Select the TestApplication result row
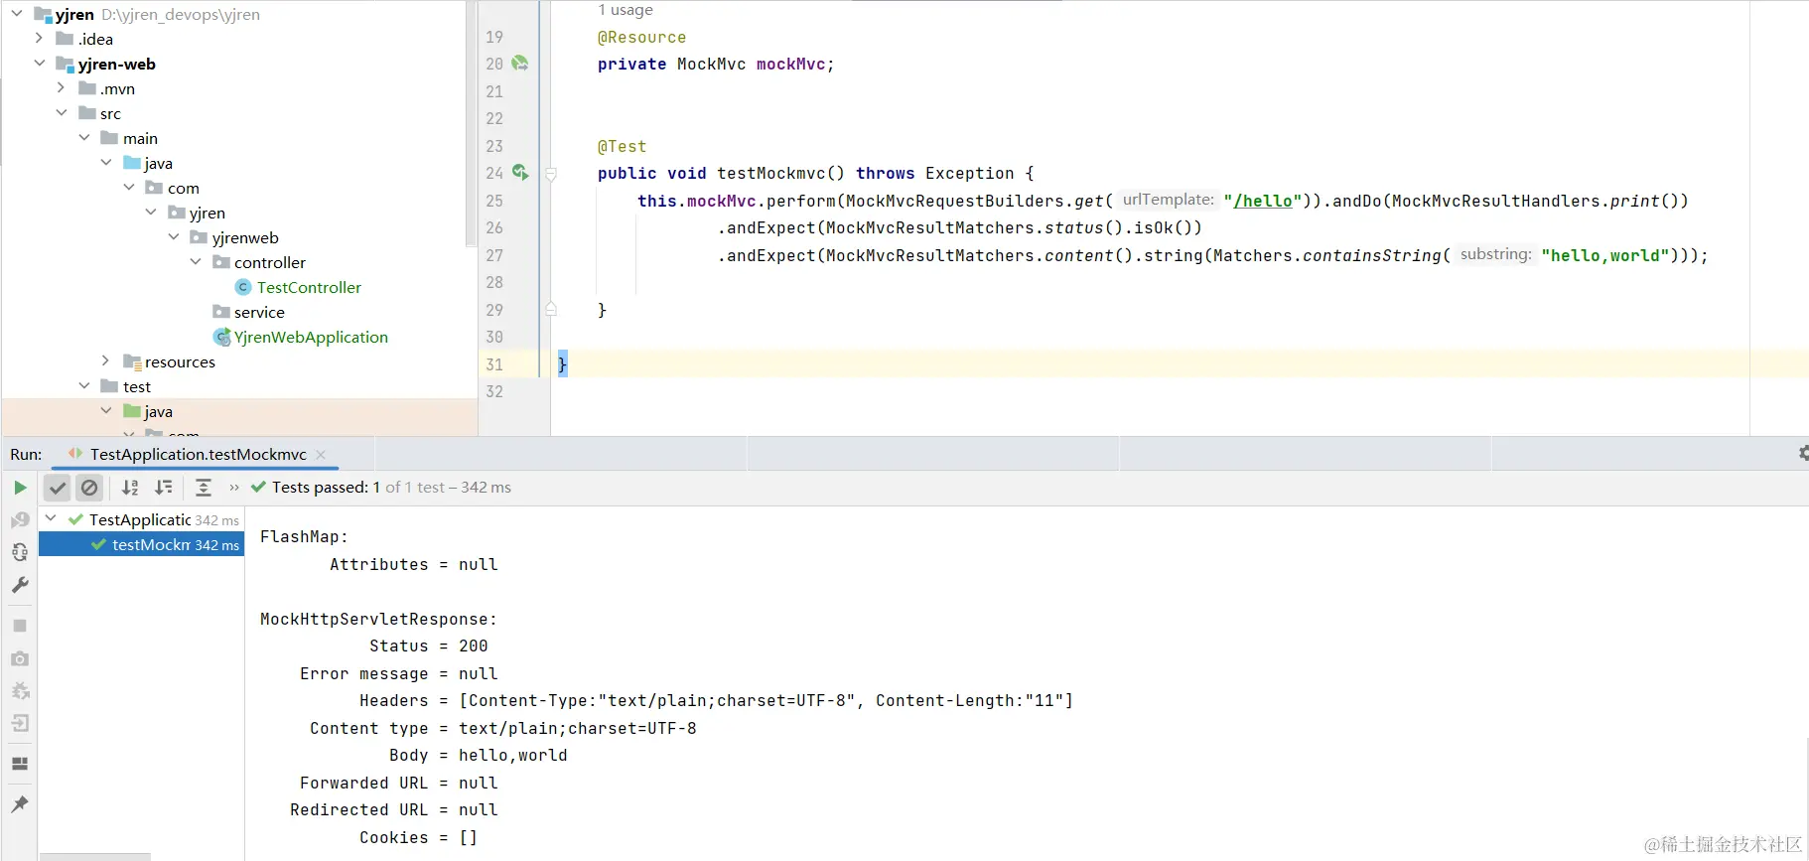Image resolution: width=1809 pixels, height=861 pixels. coord(142,519)
